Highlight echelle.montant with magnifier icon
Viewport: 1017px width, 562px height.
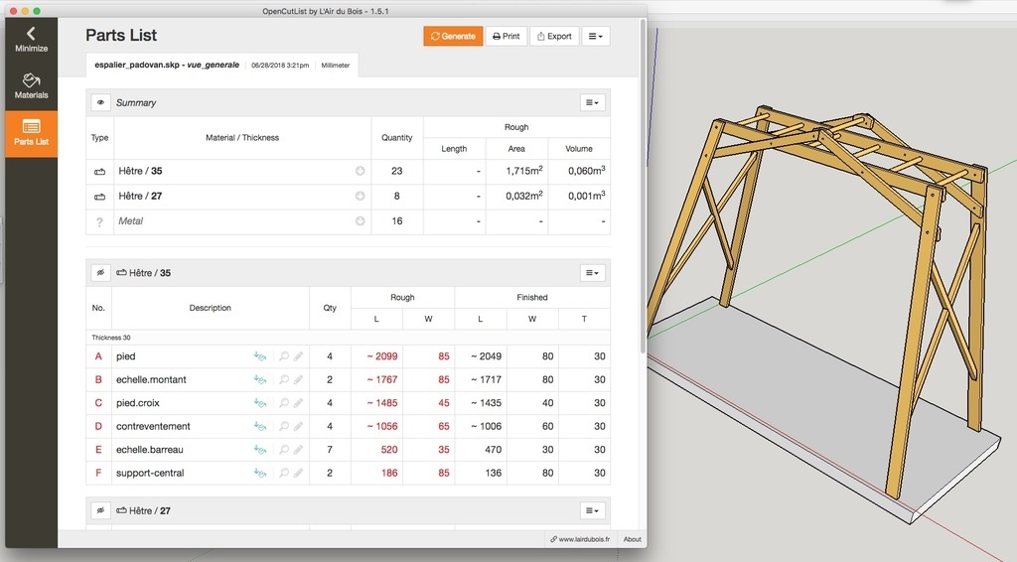[283, 380]
